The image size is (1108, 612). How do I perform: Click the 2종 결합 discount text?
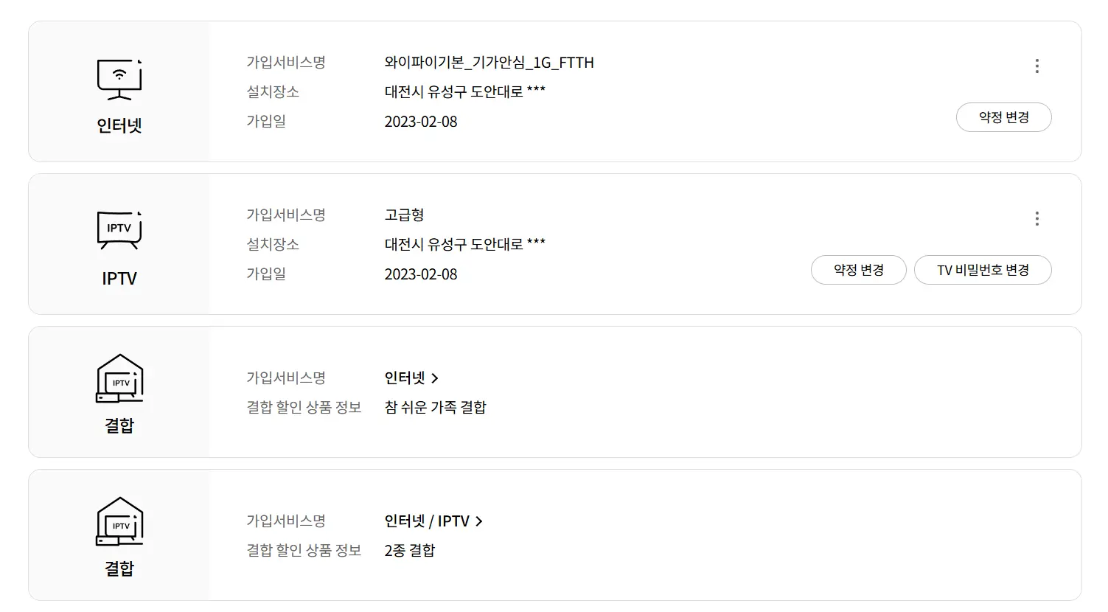(409, 551)
